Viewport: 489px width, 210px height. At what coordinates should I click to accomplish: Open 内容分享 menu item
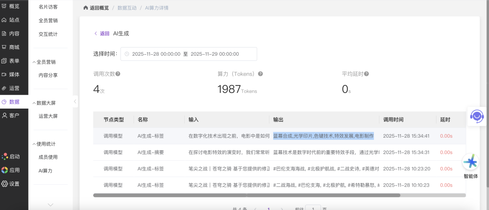coord(48,75)
